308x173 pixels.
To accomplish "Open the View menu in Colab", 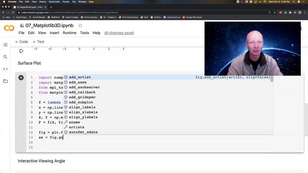I will pos(42,33).
